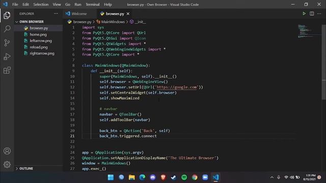Open Spotify from taskbar
The height and width of the screenshot is (183, 326).
pyautogui.click(x=184, y=177)
